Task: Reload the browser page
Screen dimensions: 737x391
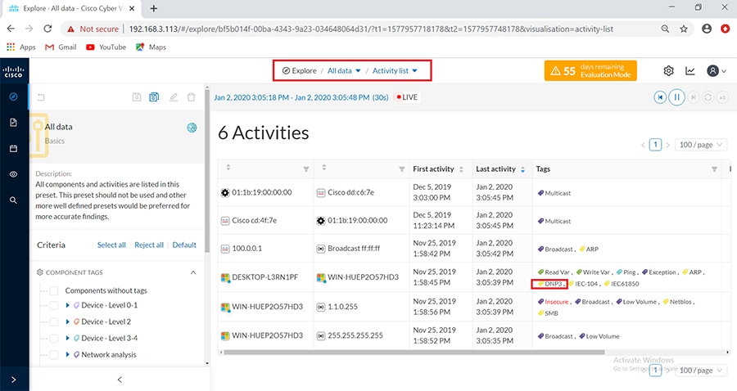Action: [x=47, y=29]
